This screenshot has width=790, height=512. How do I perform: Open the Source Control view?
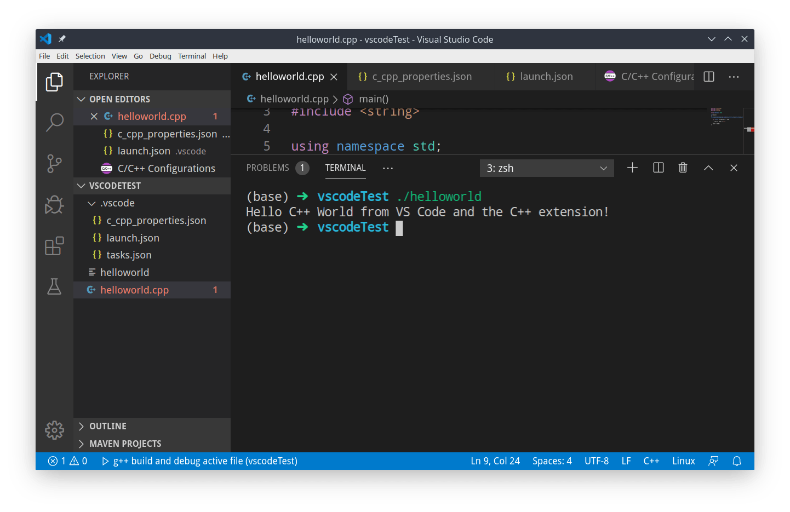tap(54, 163)
